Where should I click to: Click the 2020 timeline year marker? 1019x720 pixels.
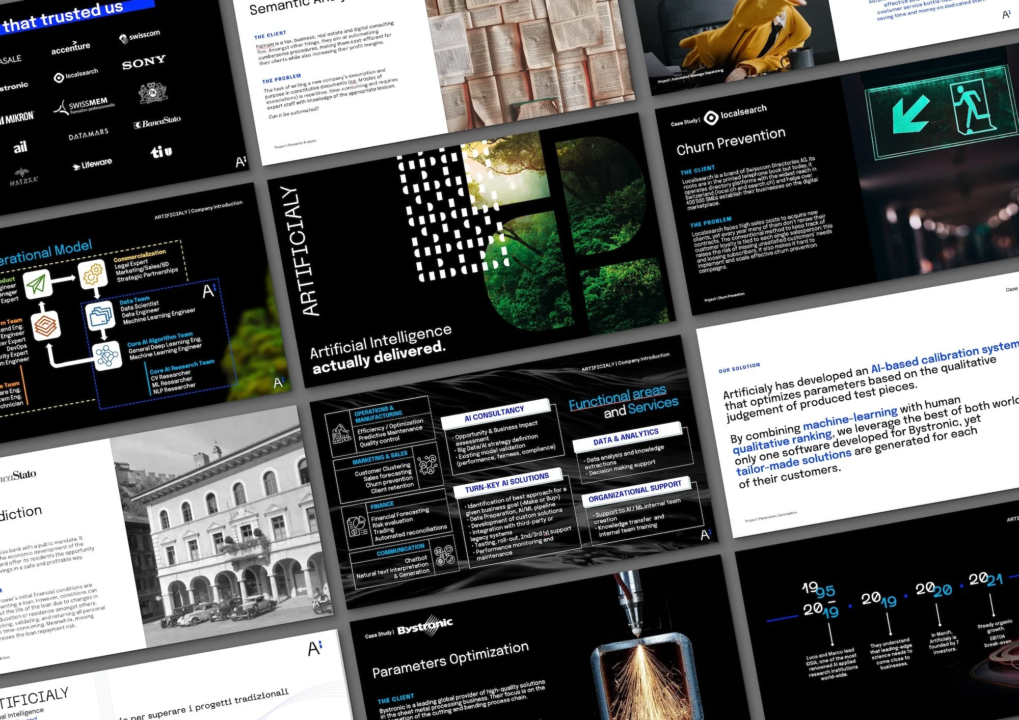tap(933, 589)
